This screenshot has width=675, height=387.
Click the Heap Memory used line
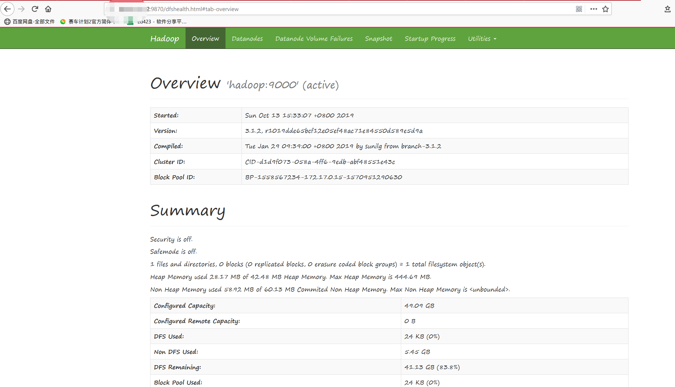[290, 277]
